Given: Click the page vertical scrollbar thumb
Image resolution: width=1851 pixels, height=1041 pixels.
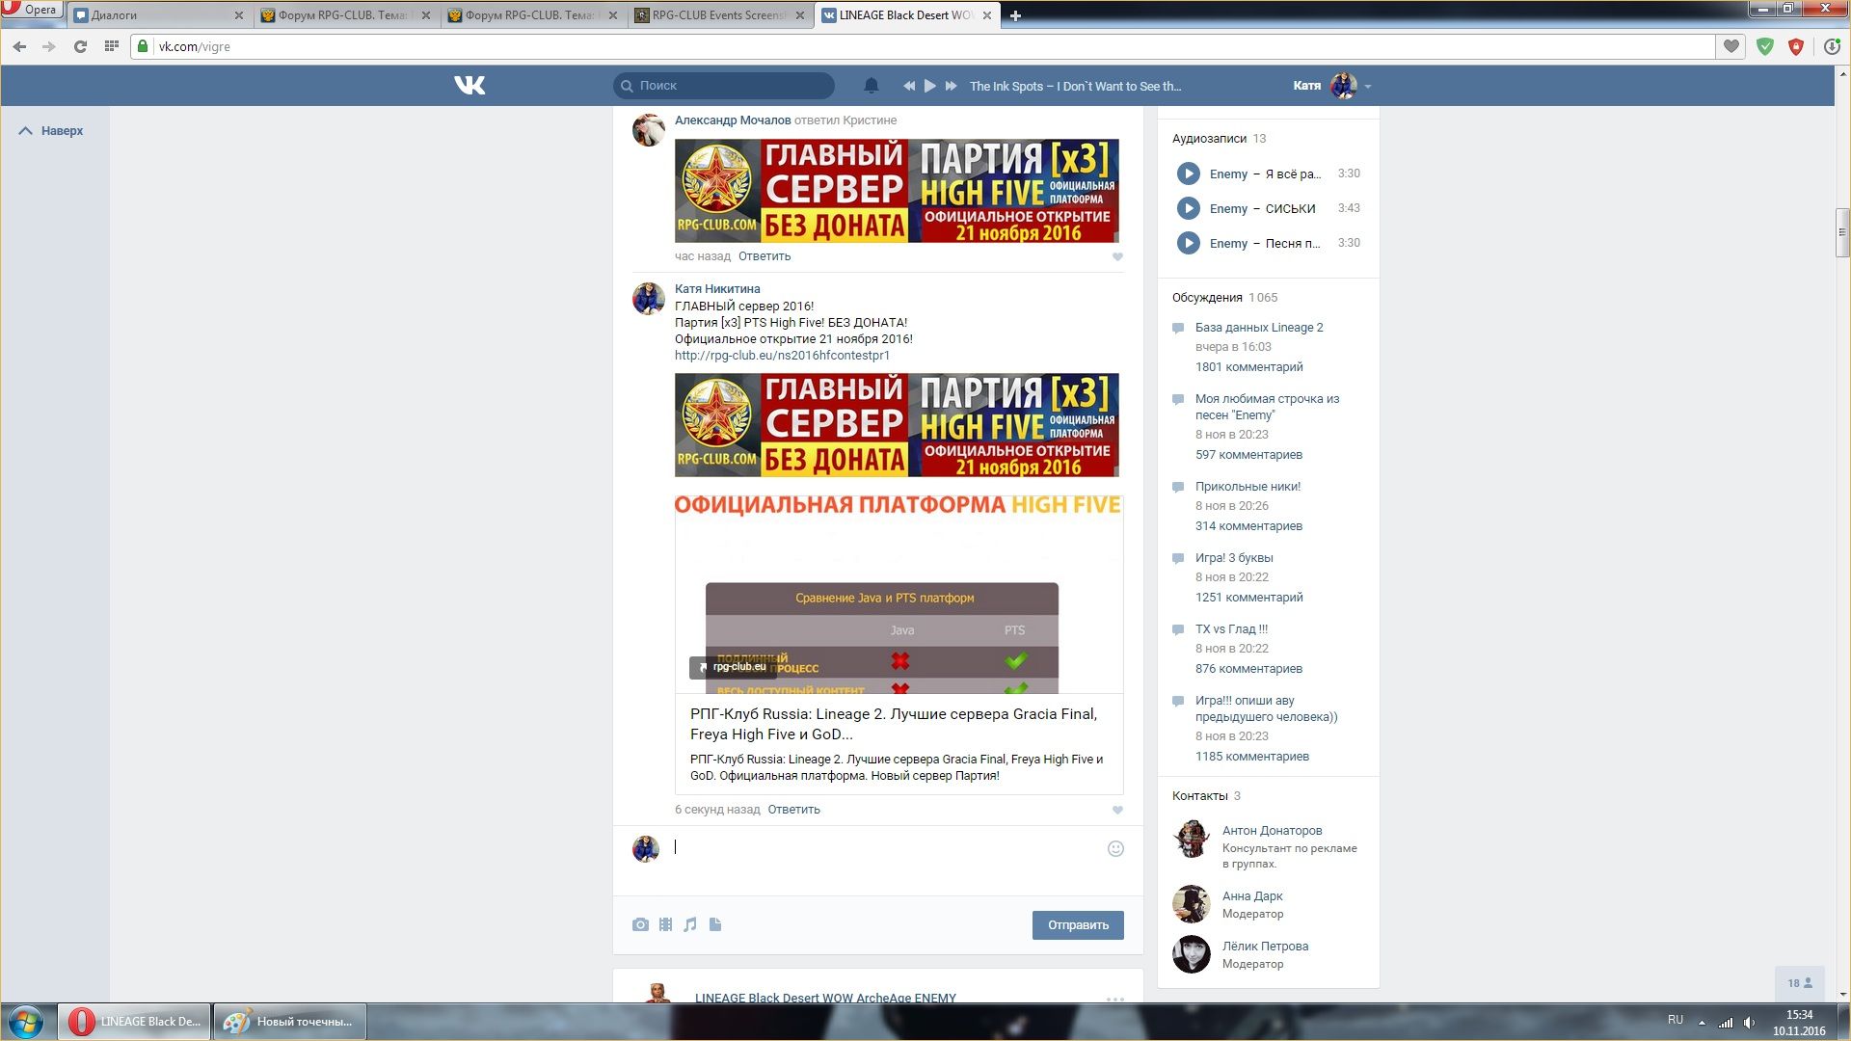Looking at the screenshot, I should 1842,232.
